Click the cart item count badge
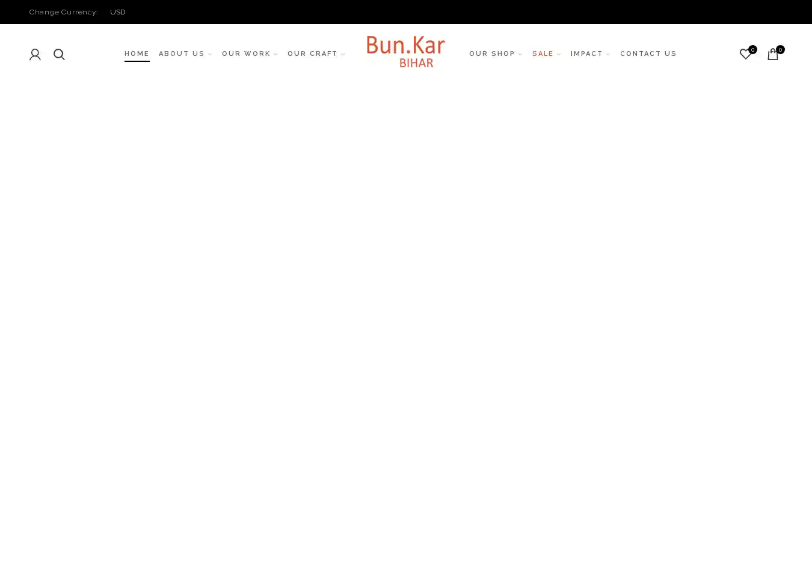This screenshot has width=812, height=565. [x=780, y=50]
